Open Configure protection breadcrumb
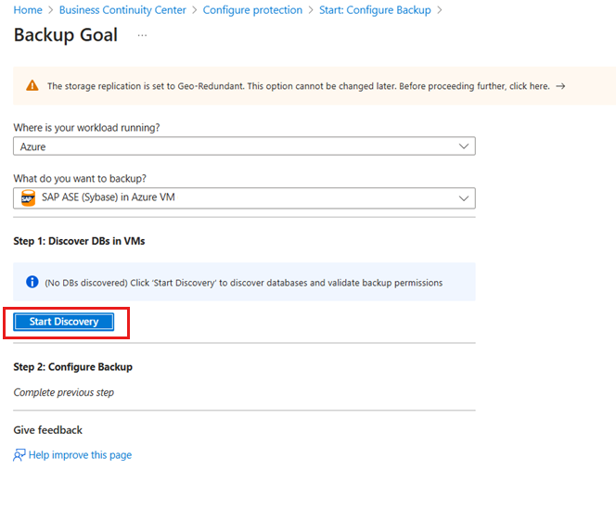Viewport: 616px width, 508px height. coord(252,10)
